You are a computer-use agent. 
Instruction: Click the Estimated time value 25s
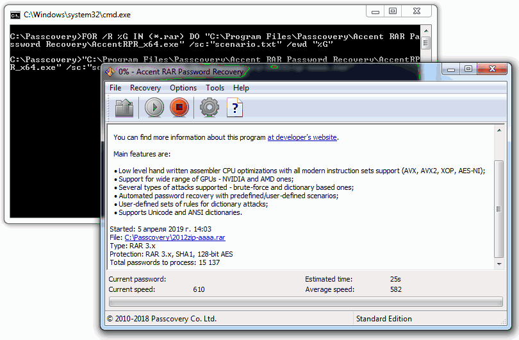pyautogui.click(x=395, y=279)
